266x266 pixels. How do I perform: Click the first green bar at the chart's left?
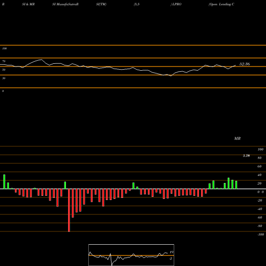pos(4,182)
